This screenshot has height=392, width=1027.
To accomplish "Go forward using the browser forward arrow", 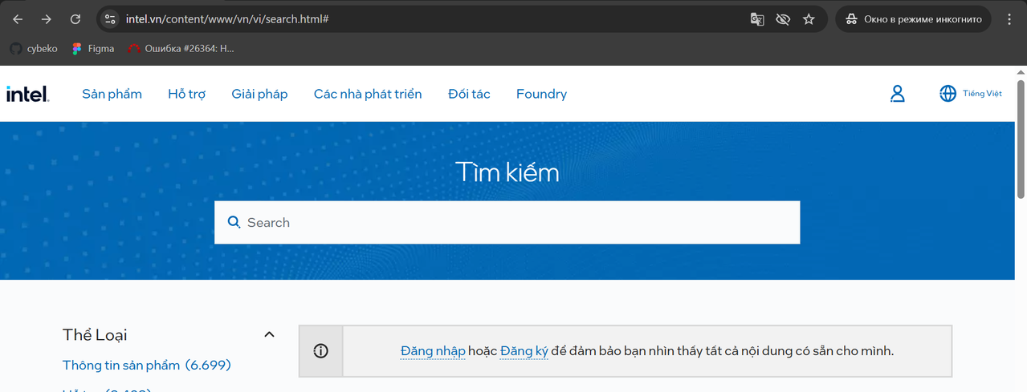I will point(47,19).
